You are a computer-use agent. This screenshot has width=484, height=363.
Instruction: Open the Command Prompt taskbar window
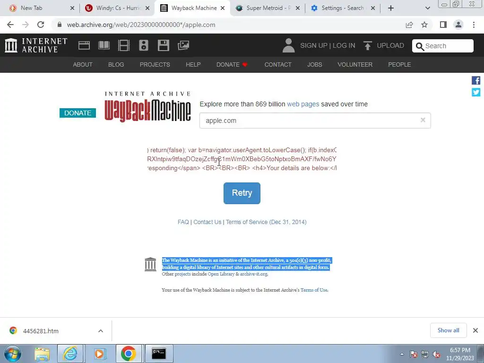click(x=159, y=354)
